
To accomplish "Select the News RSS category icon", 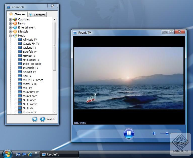I will tap(15, 23).
